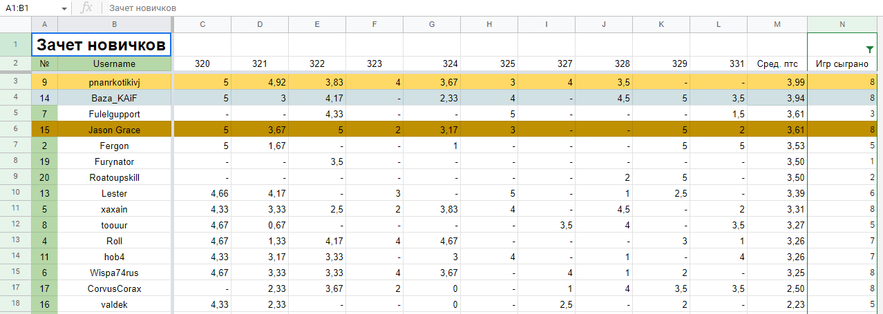Click the Зачет новичков title cell
Viewport: 883px width, 314px height.
(x=101, y=45)
